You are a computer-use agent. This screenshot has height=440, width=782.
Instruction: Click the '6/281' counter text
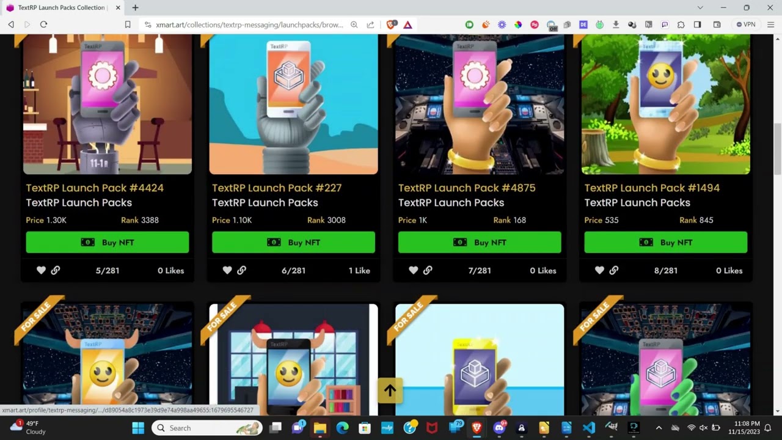coord(293,270)
